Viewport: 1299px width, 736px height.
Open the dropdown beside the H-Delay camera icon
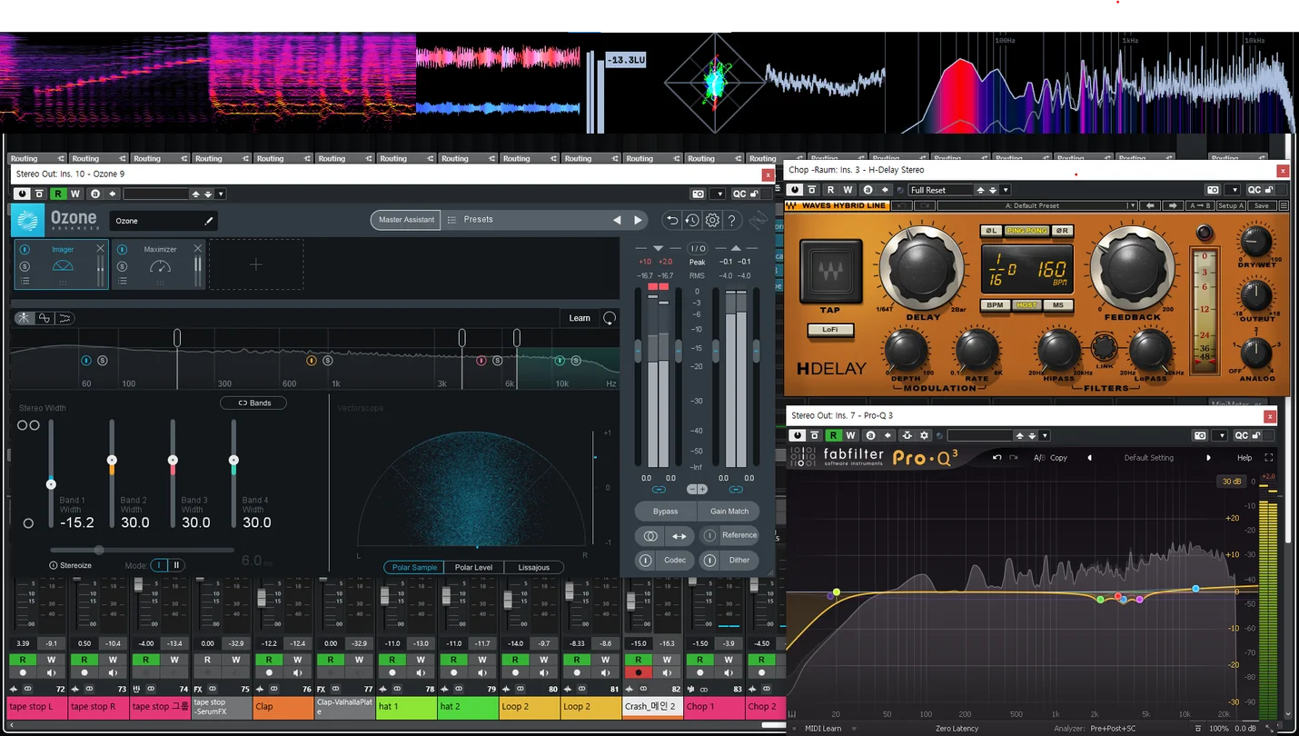(x=1234, y=190)
